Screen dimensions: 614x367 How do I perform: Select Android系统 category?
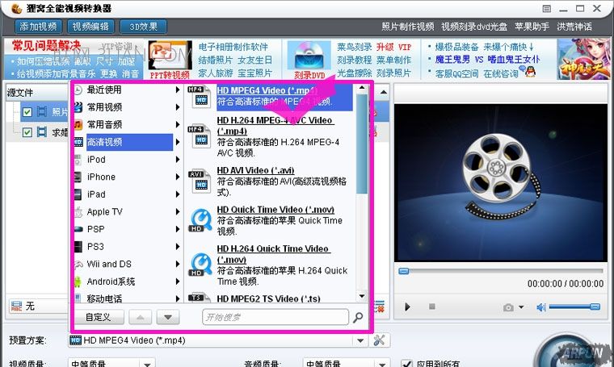pos(111,282)
